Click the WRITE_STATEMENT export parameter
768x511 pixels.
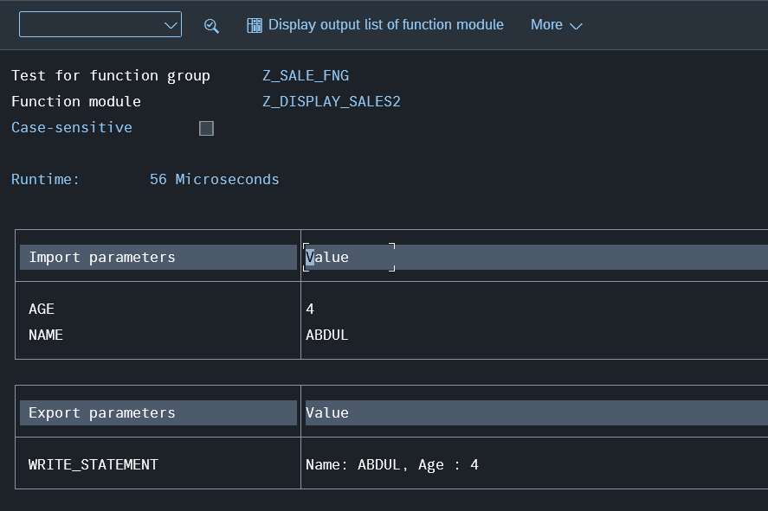point(94,465)
